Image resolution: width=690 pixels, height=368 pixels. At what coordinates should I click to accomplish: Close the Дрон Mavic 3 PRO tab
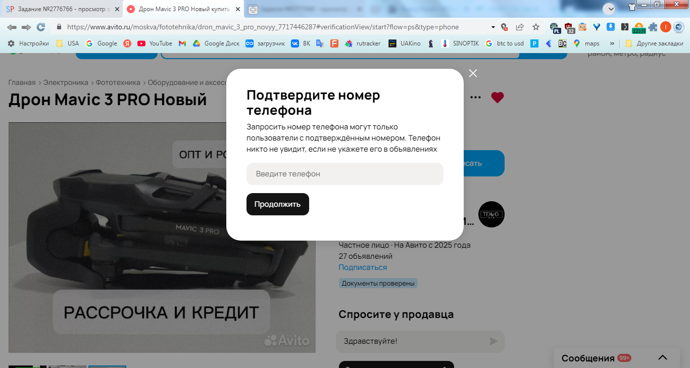237,9
